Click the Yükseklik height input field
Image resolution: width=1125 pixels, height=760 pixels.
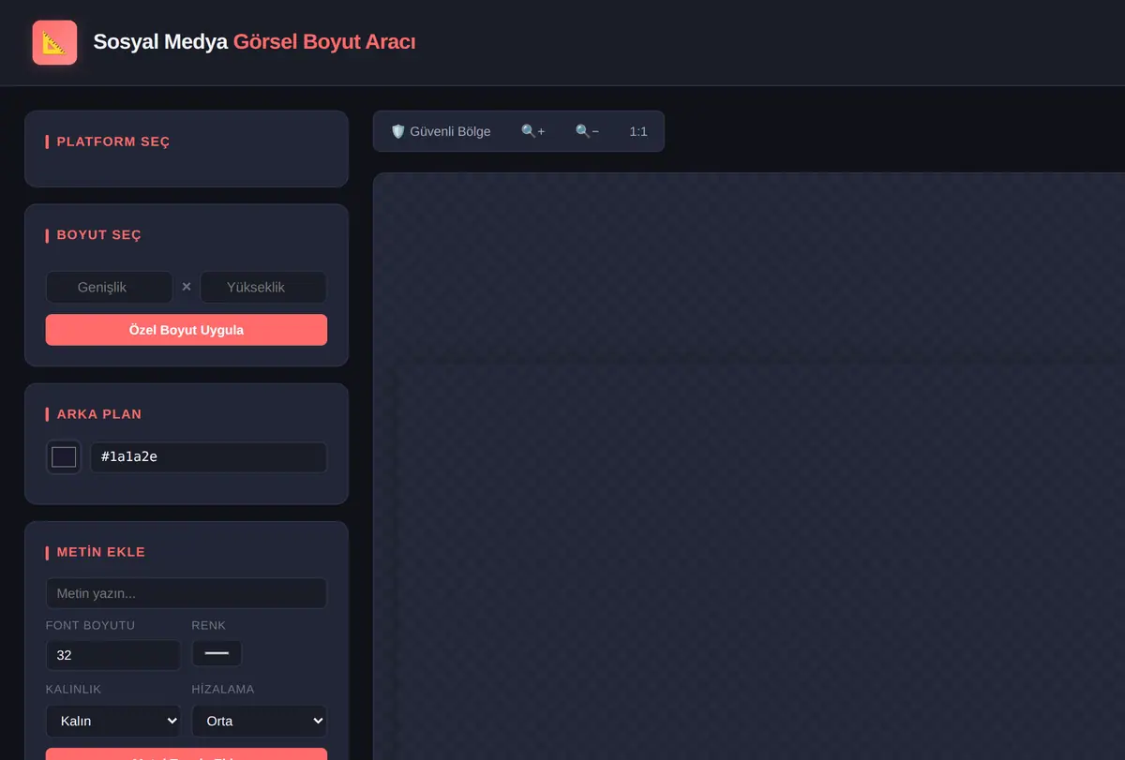click(x=263, y=287)
